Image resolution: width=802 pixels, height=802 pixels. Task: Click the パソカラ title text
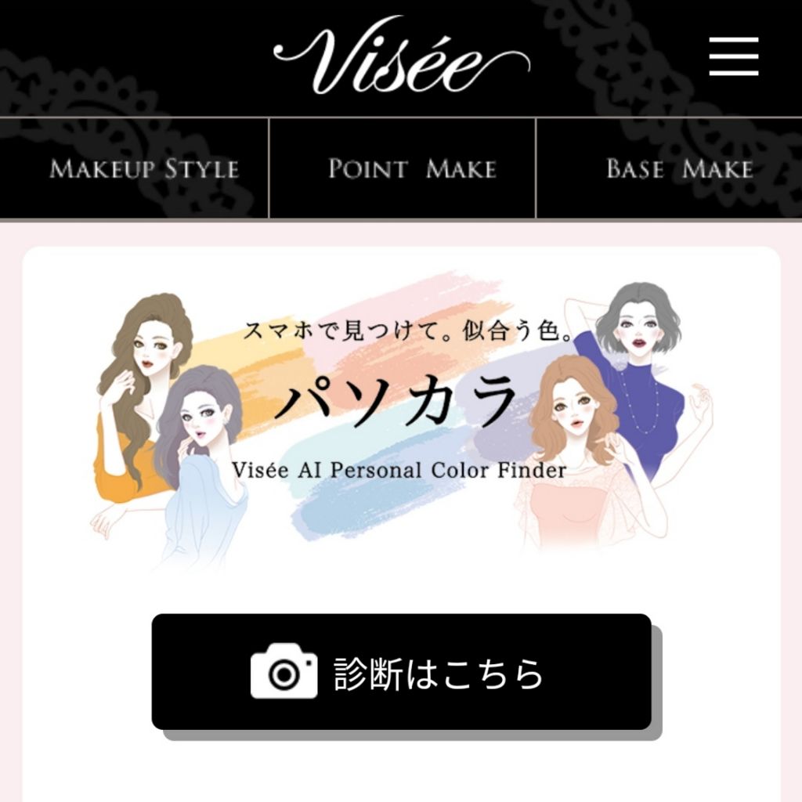395,402
